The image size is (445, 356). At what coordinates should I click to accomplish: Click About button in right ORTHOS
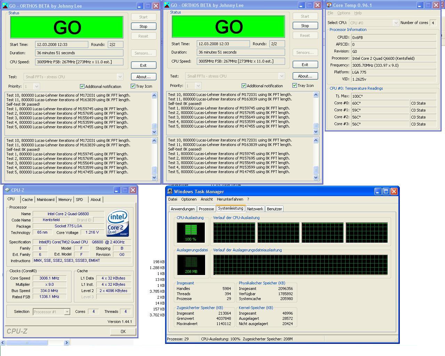coord(305,76)
